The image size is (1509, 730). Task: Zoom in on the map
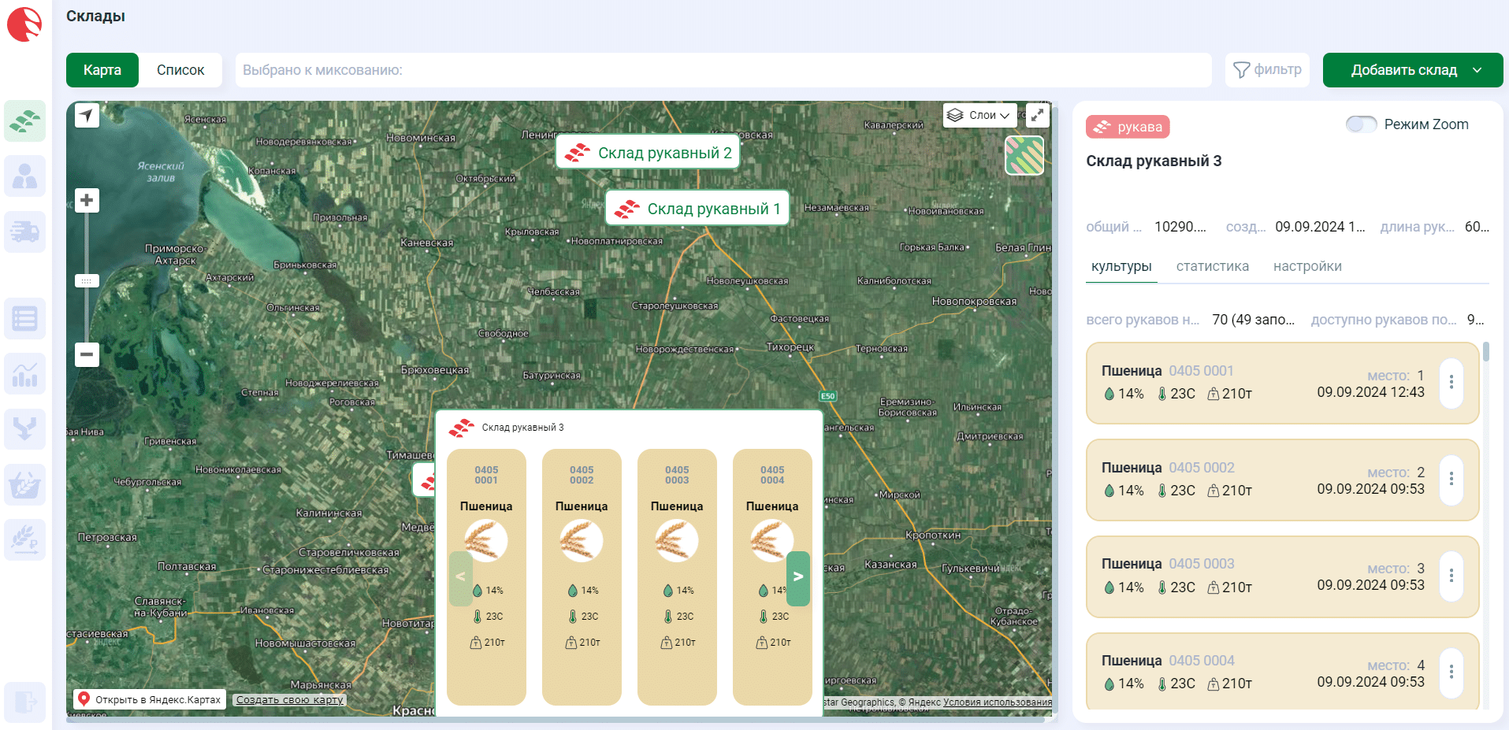click(87, 200)
